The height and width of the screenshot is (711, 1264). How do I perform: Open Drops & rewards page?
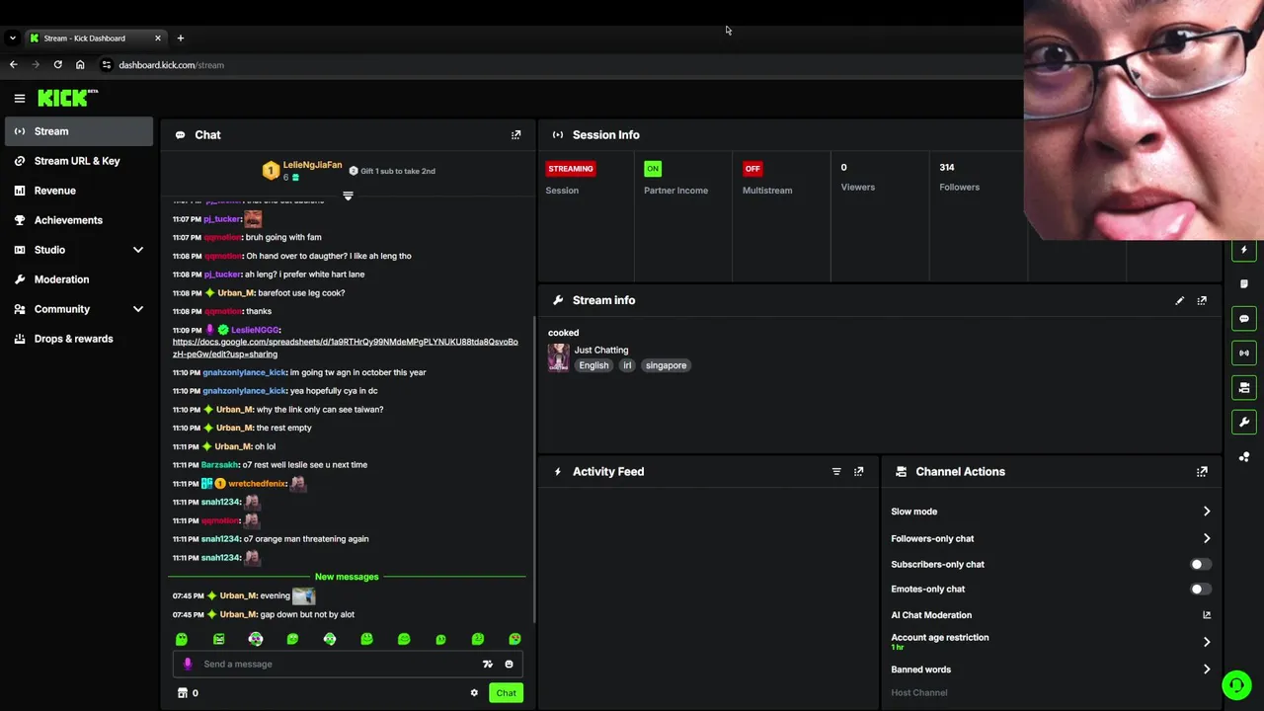[x=79, y=339]
